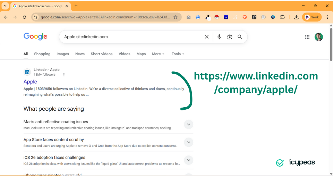Image resolution: width=333 pixels, height=177 pixels.
Task: Switch to News results
Action: [80, 54]
